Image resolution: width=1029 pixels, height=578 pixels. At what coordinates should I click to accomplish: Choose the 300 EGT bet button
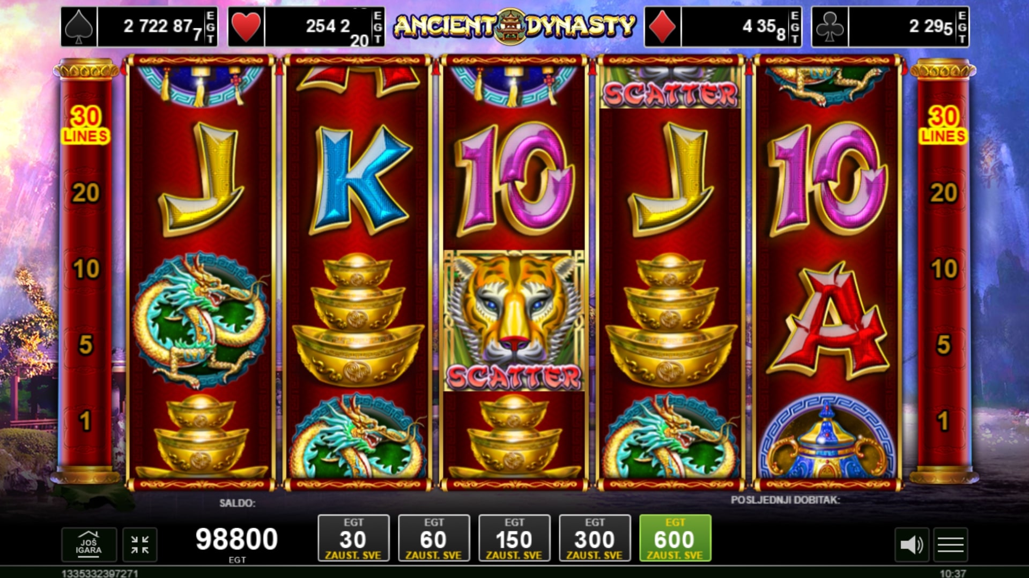click(x=595, y=538)
